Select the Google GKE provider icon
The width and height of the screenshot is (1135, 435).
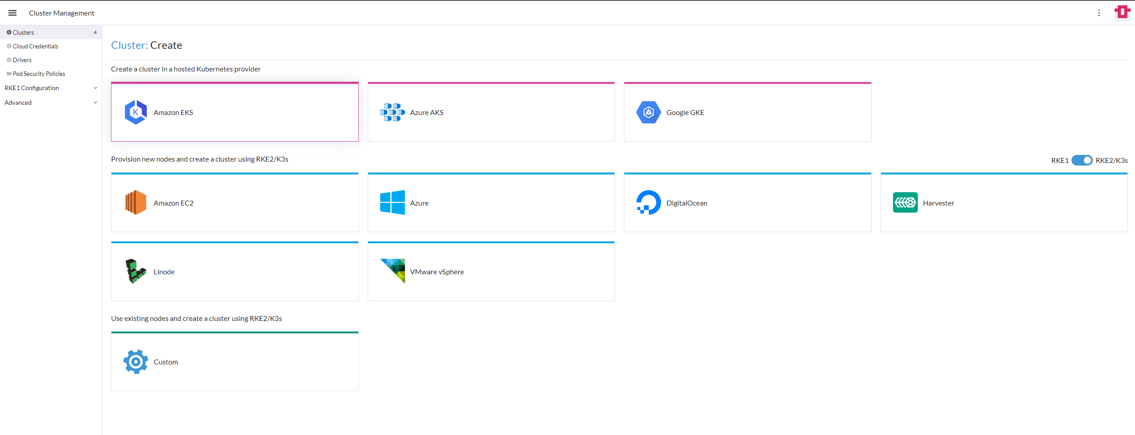point(648,112)
